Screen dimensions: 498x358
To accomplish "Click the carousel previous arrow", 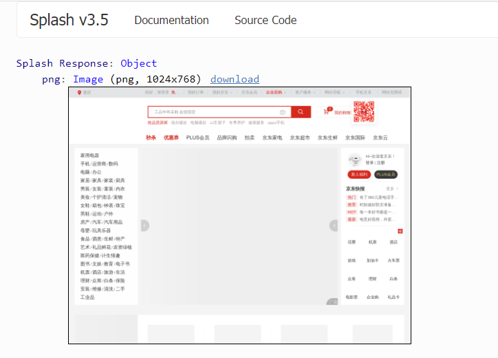I will 145,225.
